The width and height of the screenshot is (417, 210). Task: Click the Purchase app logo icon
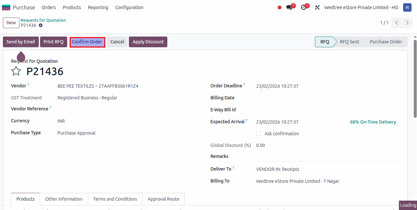pyautogui.click(x=6, y=7)
